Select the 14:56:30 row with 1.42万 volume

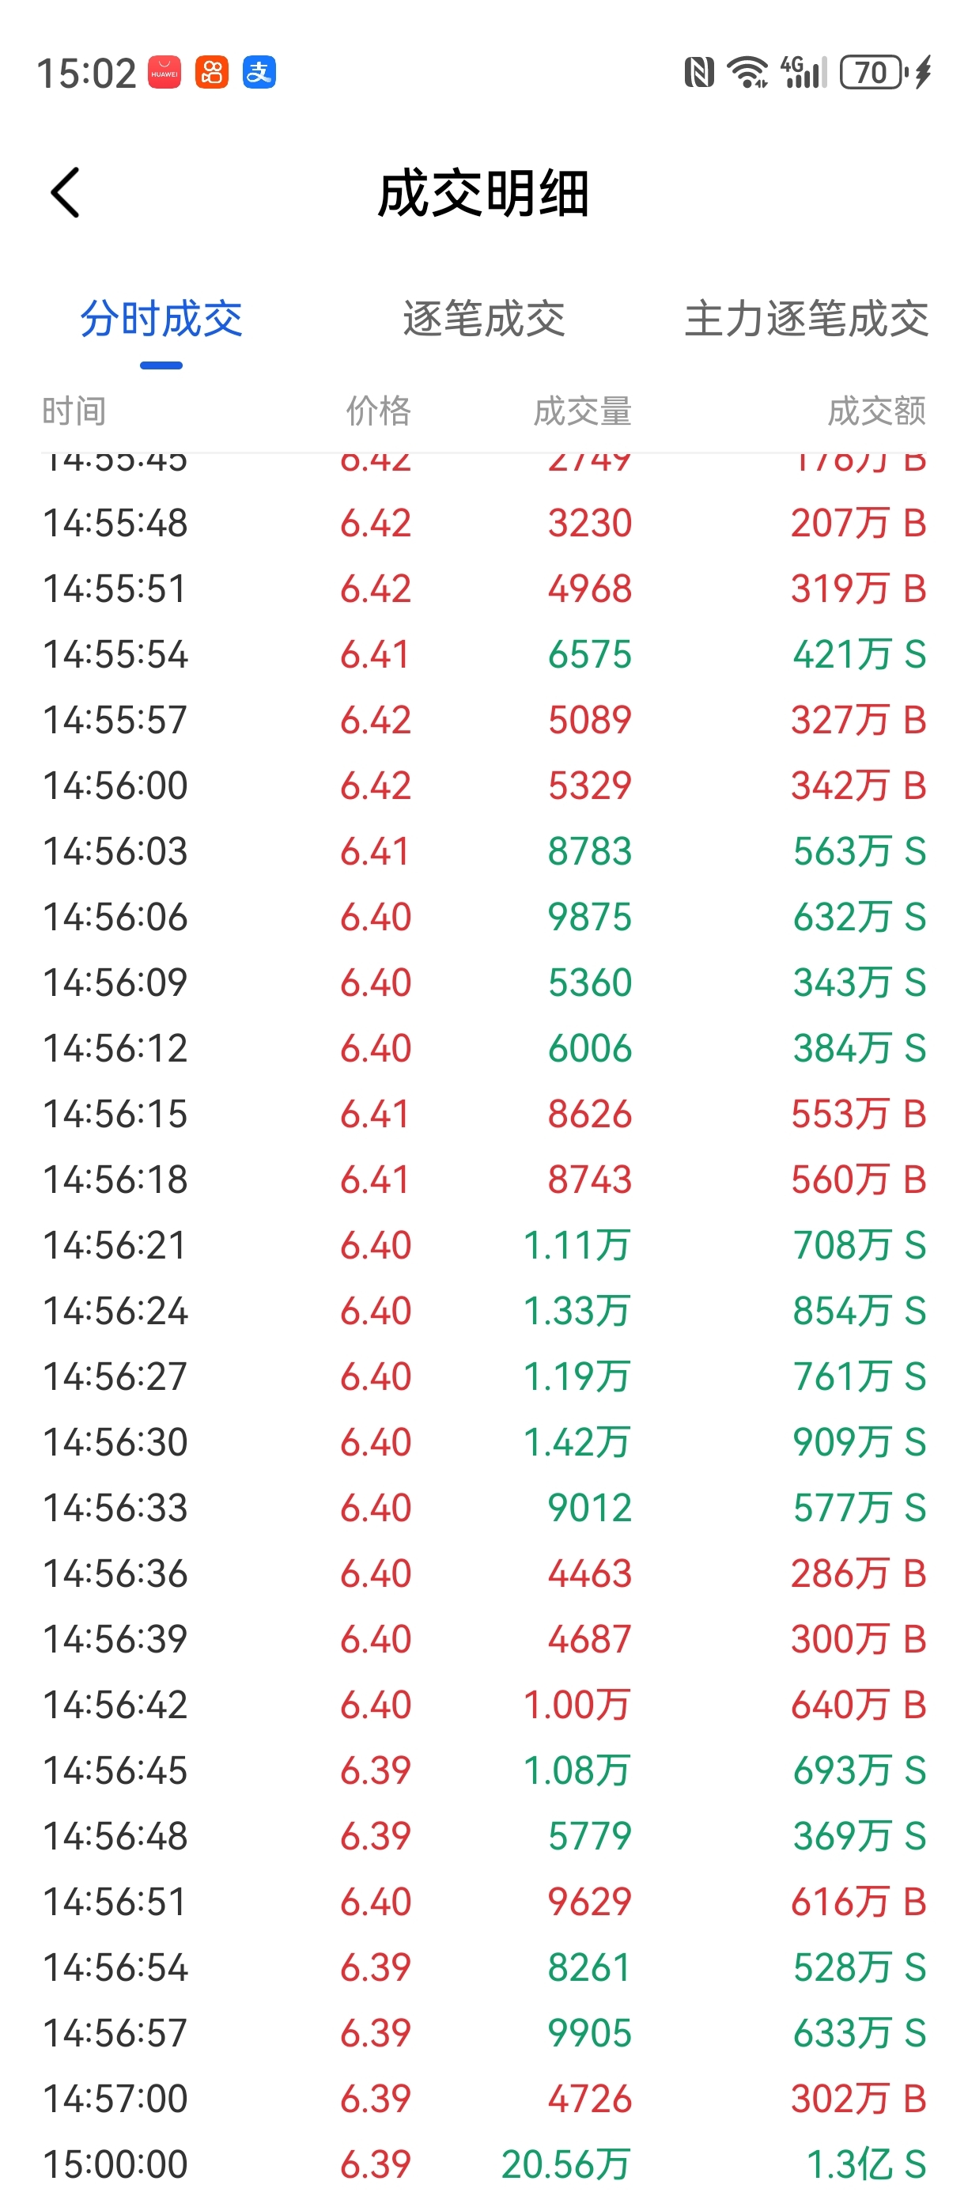click(x=484, y=1442)
